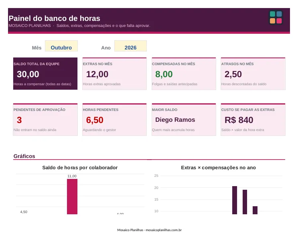The width and height of the screenshot is (298, 240).
Task: Click the 11,00 bar data label
Action: click(x=72, y=176)
